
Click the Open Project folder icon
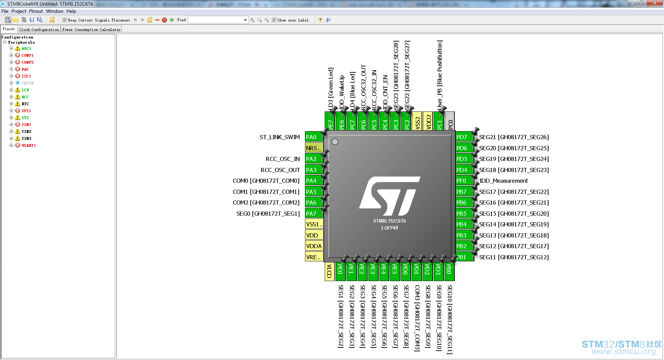[16, 20]
